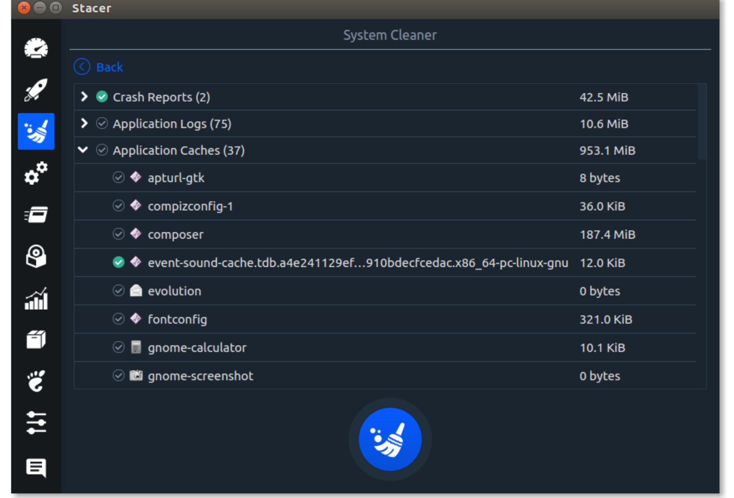Click the list's vertical scrollbar
734x498 pixels.
point(702,122)
